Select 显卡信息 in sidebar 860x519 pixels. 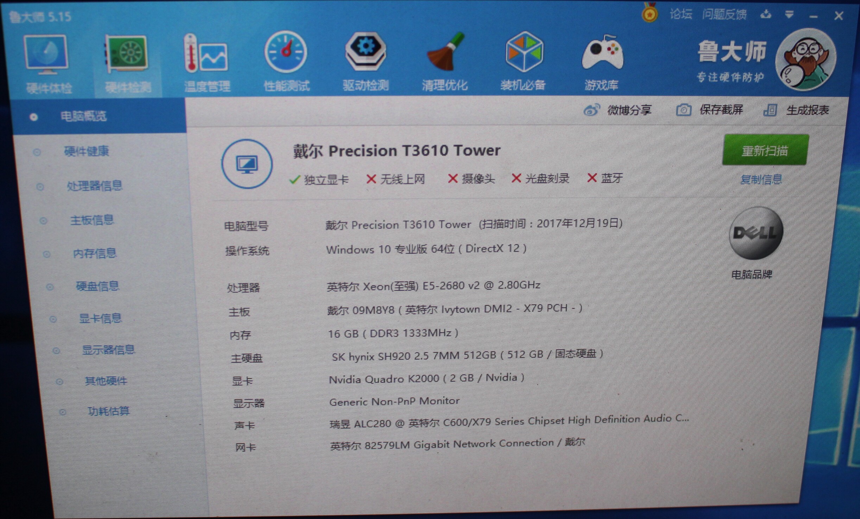point(100,318)
